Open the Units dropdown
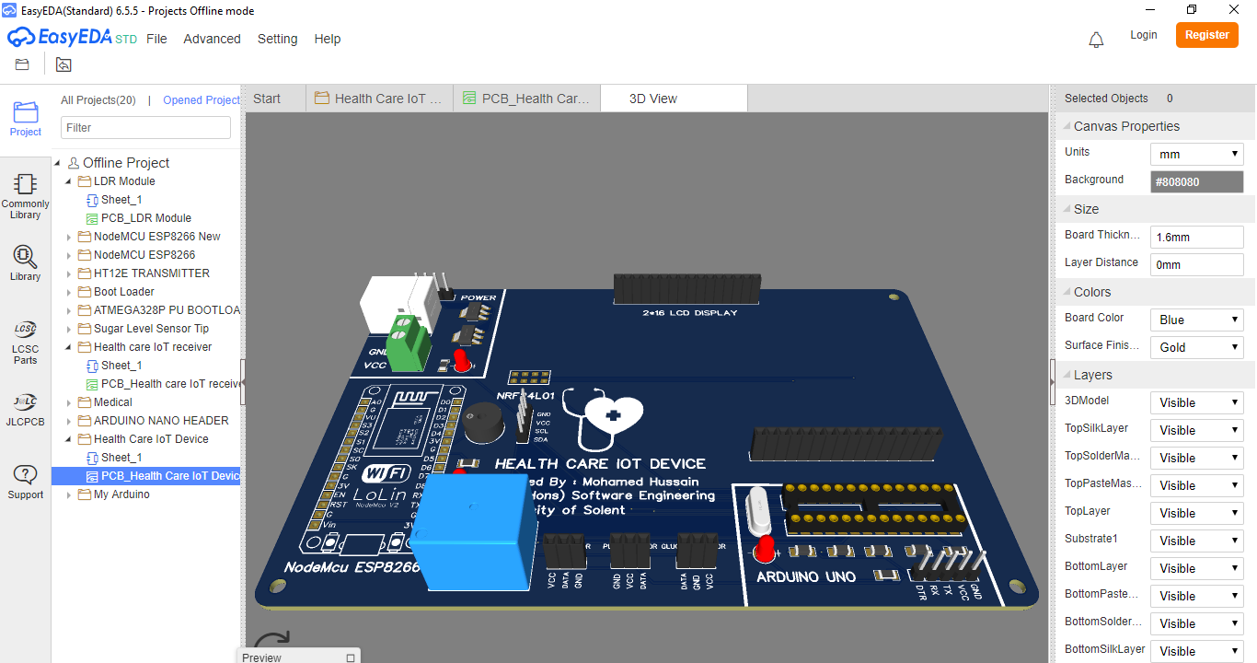This screenshot has width=1257, height=663. 1196,154
